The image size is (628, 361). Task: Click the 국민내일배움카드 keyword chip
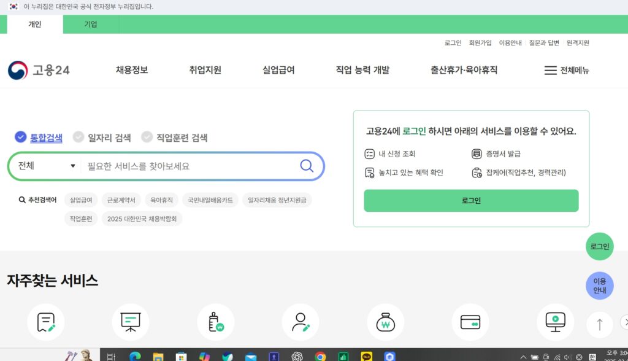[210, 200]
